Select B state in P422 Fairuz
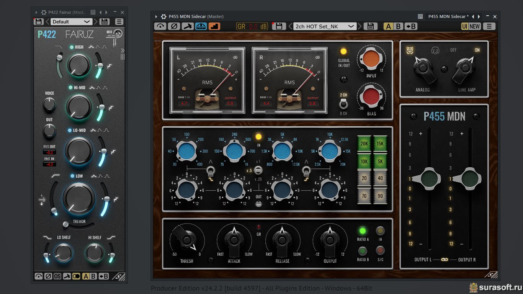 93,276
